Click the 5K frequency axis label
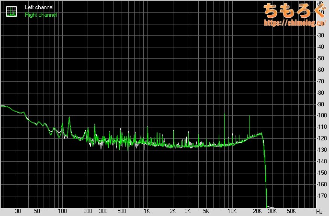 (x=206, y=211)
